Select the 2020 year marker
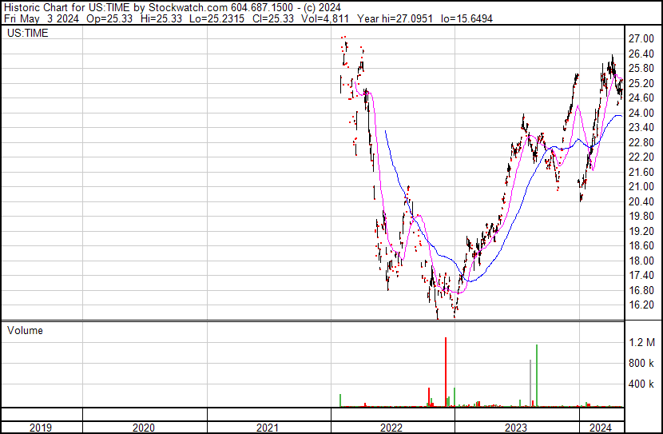Viewport: 663px width, 434px height. 145,427
